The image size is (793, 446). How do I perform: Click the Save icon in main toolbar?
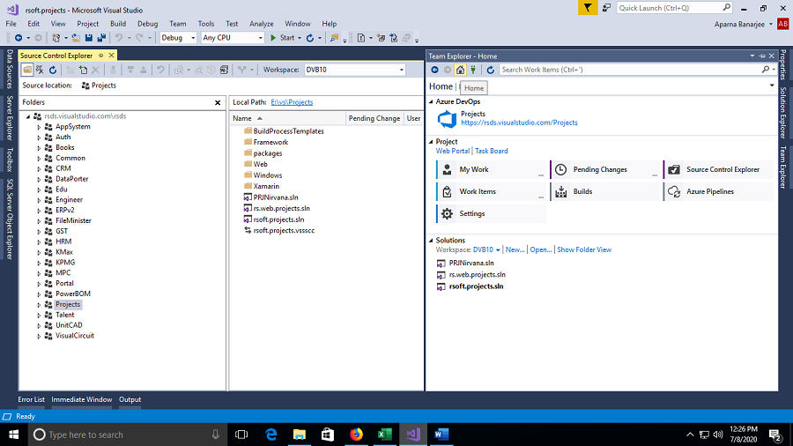click(89, 38)
